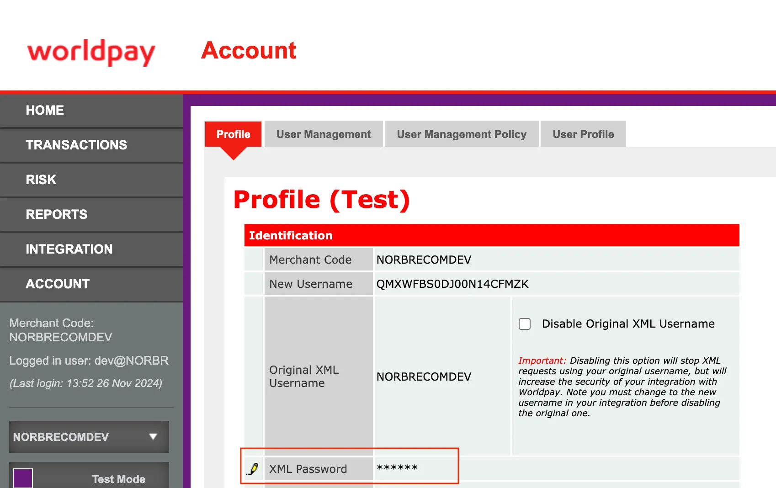Click the Last login timestamp text
Image resolution: width=776 pixels, height=488 pixels.
(x=86, y=383)
